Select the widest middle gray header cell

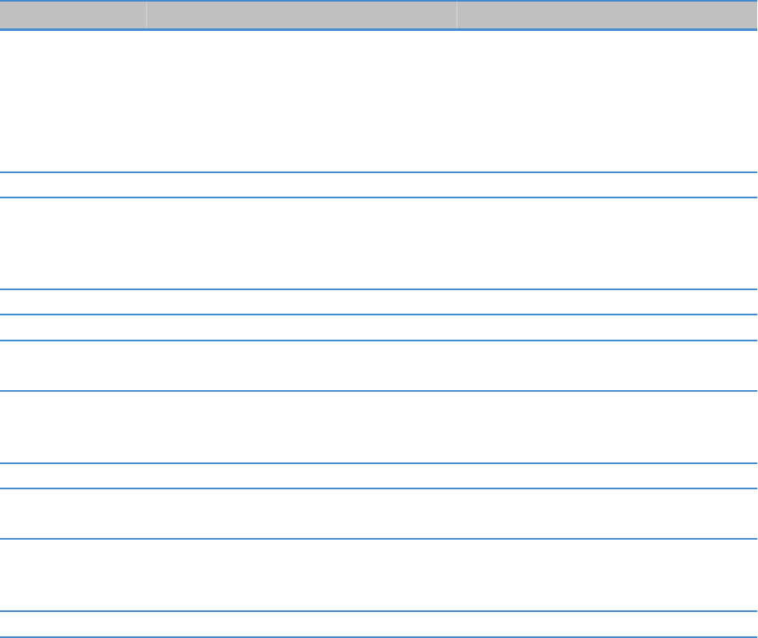tap(301, 15)
